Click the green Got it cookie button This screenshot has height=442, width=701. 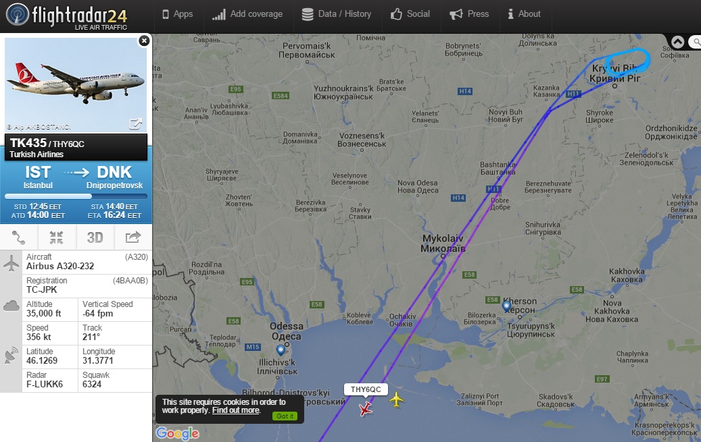pos(285,416)
